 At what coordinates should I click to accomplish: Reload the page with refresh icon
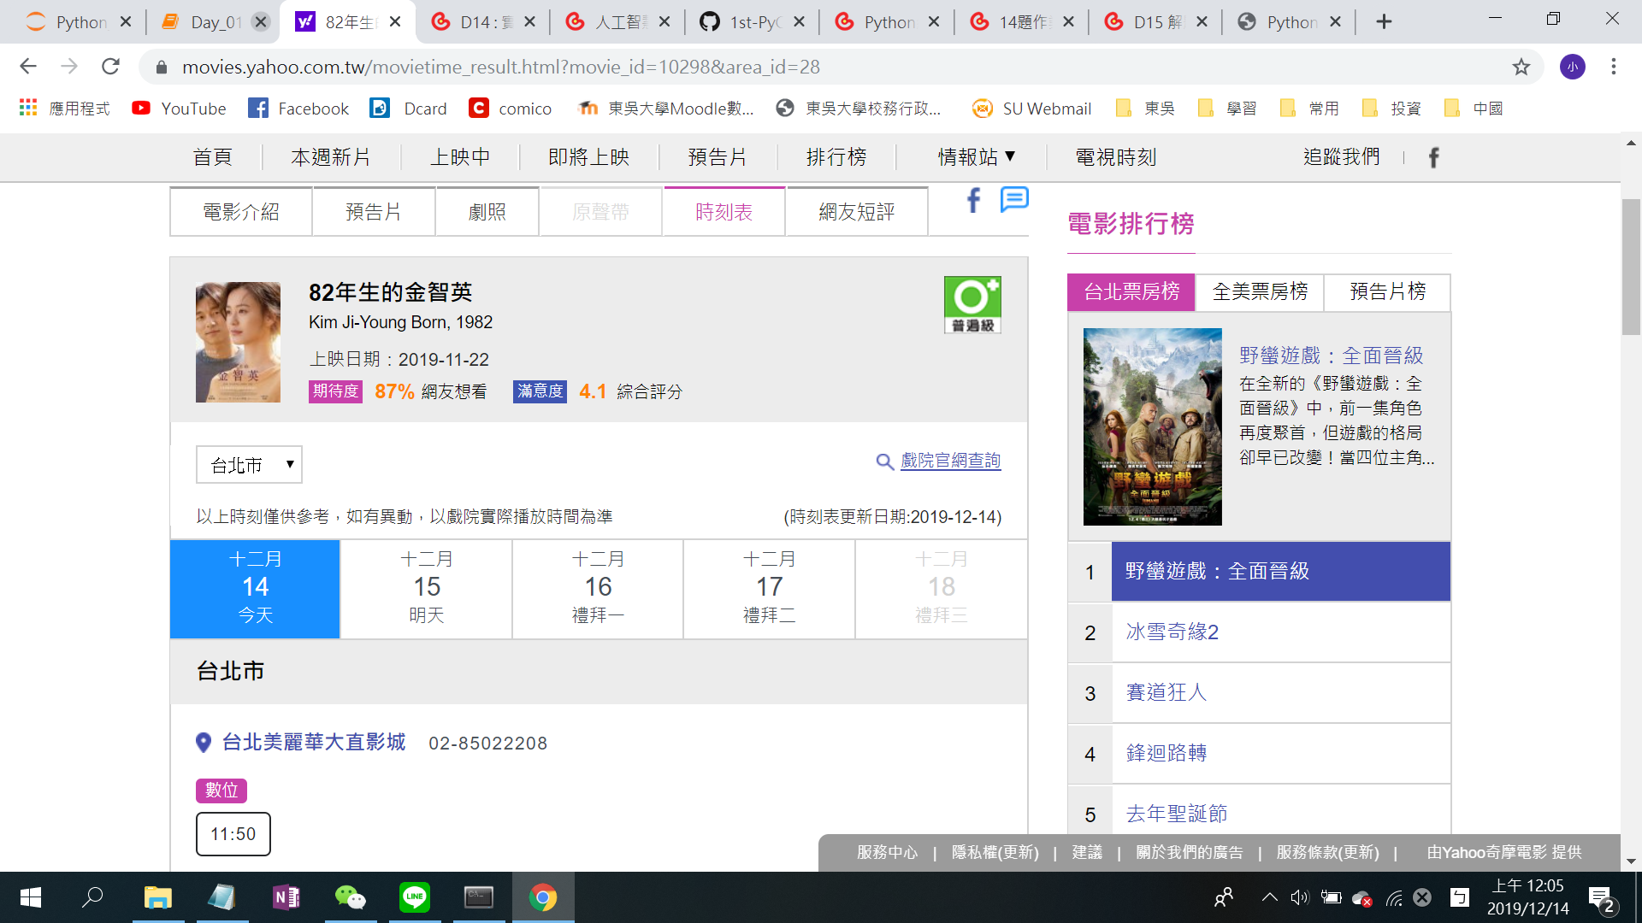[x=110, y=67]
